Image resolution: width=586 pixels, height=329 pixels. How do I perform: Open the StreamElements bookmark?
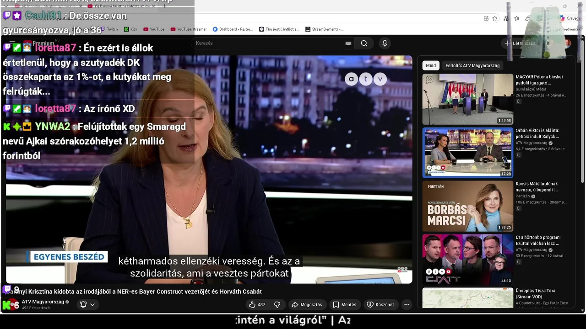(325, 29)
